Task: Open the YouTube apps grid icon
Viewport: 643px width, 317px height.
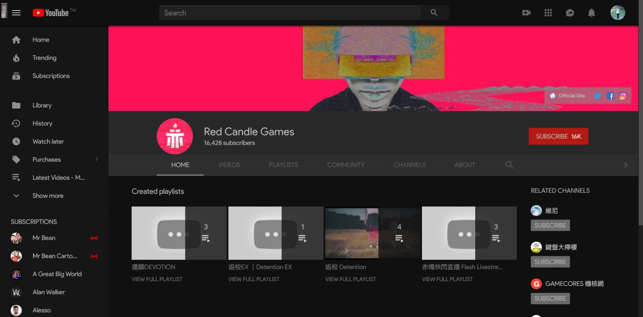Action: 548,13
